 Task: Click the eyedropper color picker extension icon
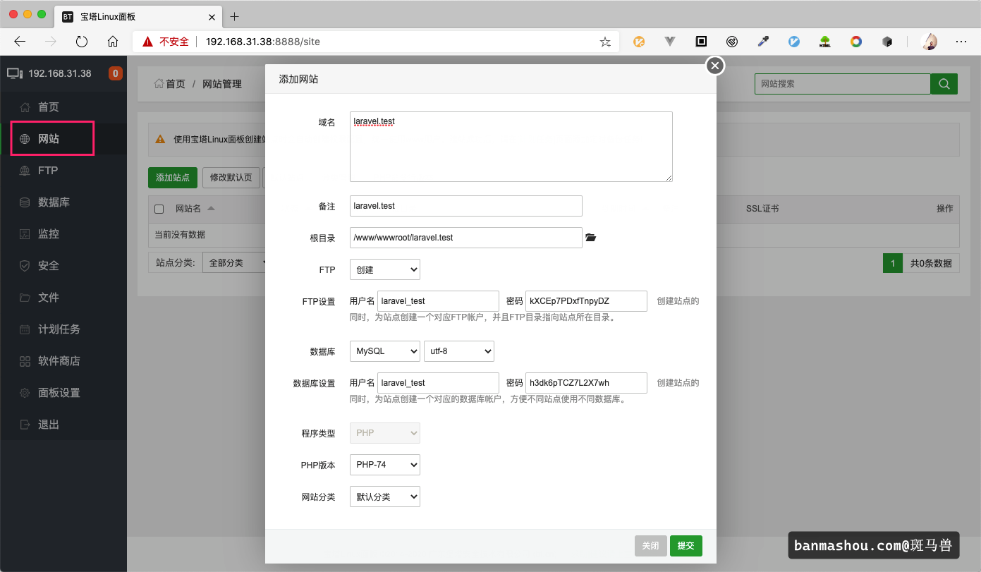coord(763,42)
